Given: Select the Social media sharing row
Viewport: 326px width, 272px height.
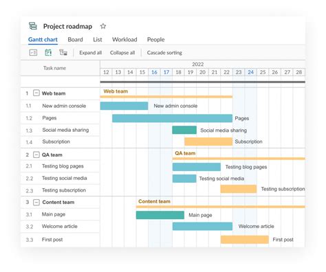Looking at the screenshot, I should pos(60,130).
